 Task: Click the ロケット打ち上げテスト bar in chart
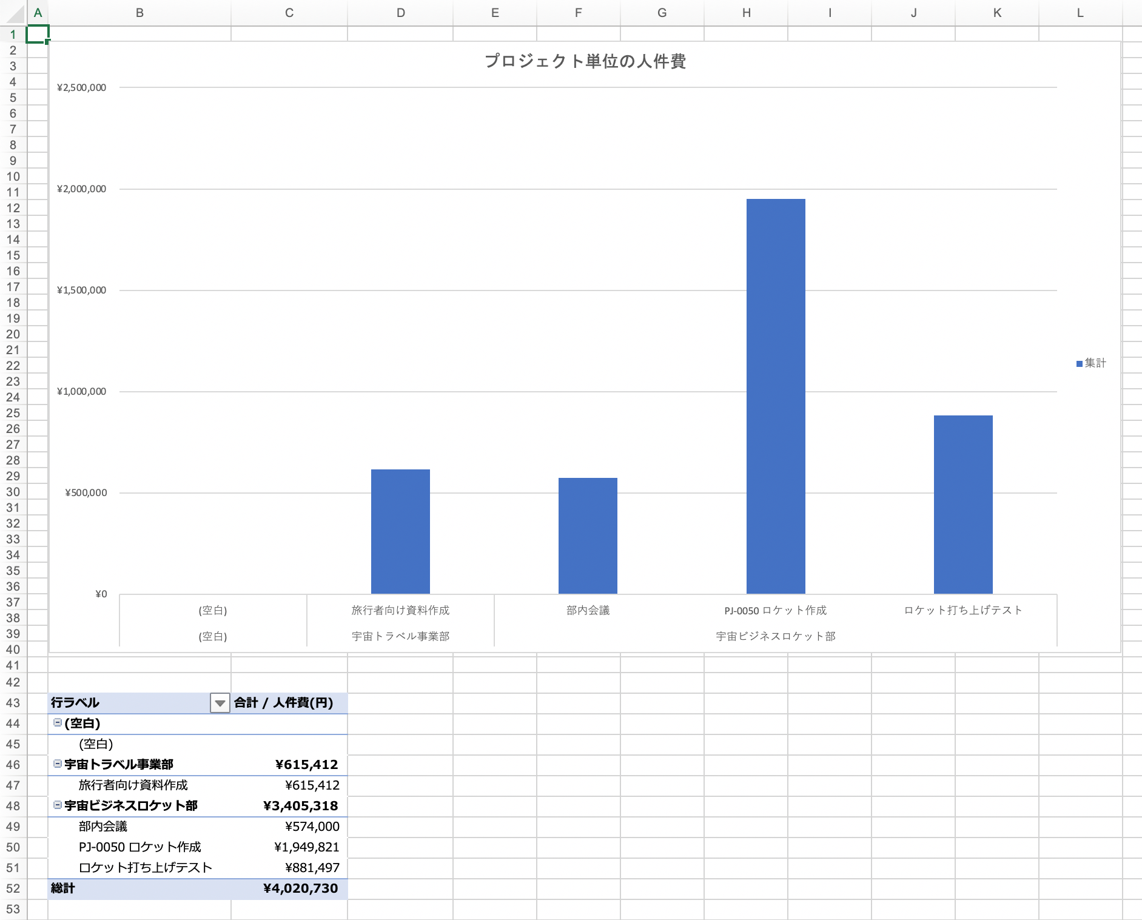(963, 503)
